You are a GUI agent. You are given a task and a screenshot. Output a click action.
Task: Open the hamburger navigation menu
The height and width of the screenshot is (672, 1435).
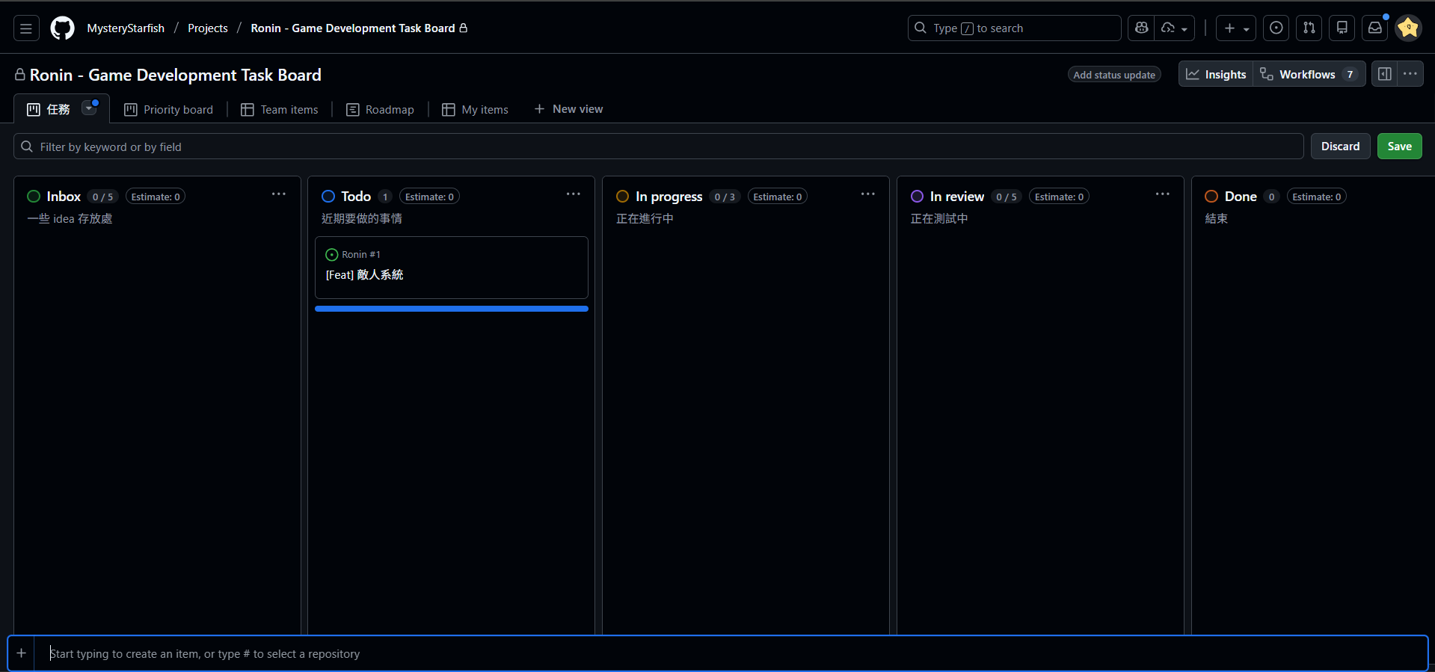pyautogui.click(x=26, y=28)
